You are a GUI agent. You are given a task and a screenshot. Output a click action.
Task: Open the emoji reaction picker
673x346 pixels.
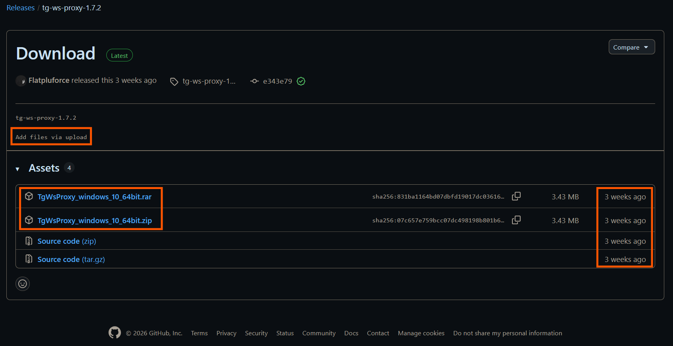[23, 284]
